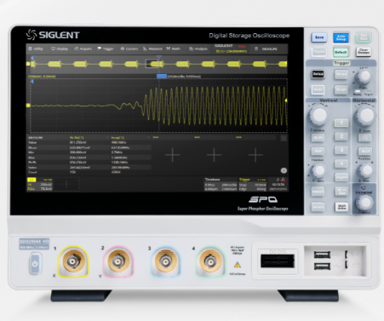This screenshot has width=384, height=321.
Task: Open the Utility menu on screen
Action: [36, 49]
